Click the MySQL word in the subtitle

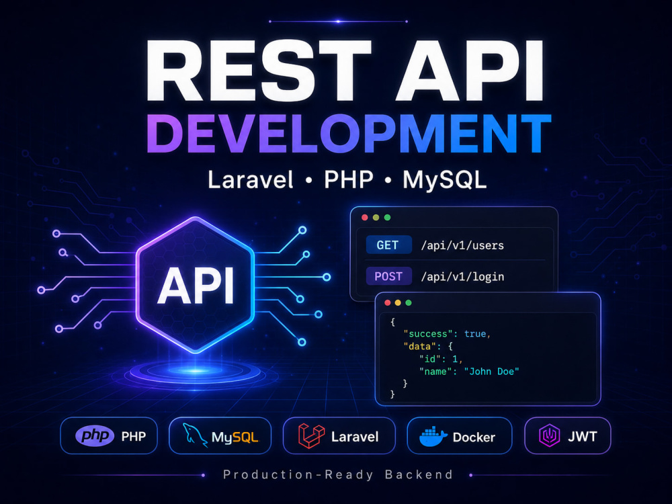coord(445,180)
